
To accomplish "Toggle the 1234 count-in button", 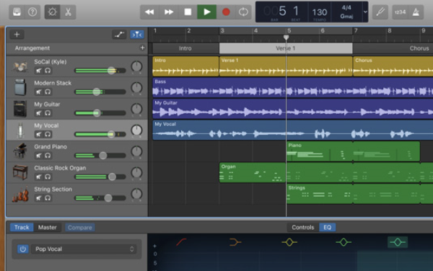I will click(400, 12).
